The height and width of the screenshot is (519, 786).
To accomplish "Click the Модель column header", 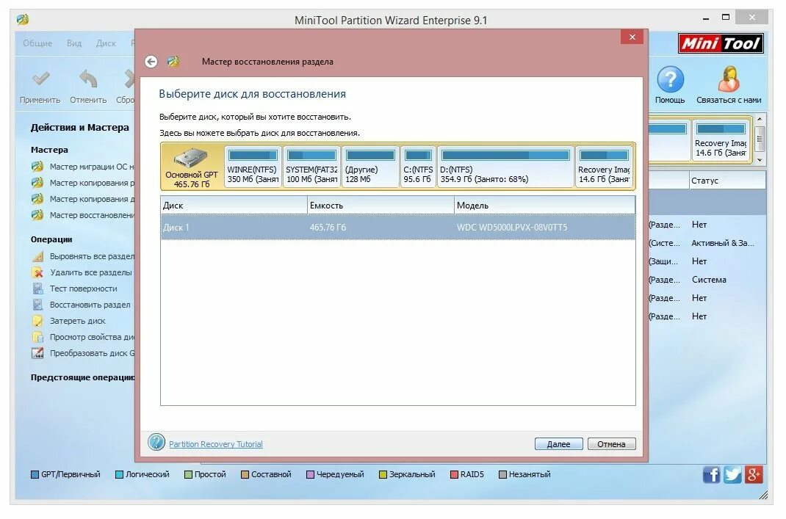I will [x=545, y=206].
